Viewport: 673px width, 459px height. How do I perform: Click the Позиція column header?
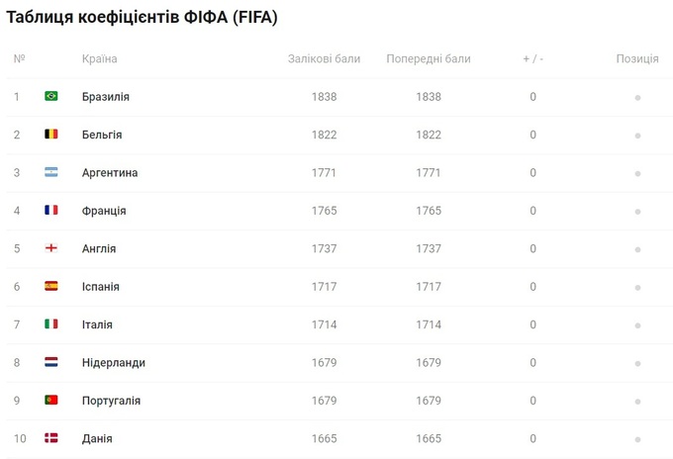(637, 58)
